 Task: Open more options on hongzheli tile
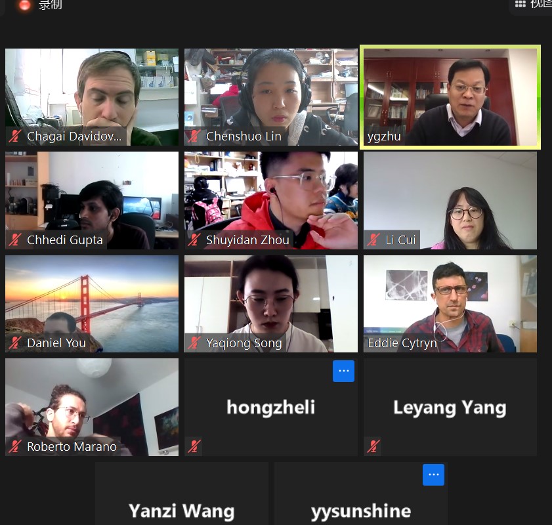(x=343, y=371)
